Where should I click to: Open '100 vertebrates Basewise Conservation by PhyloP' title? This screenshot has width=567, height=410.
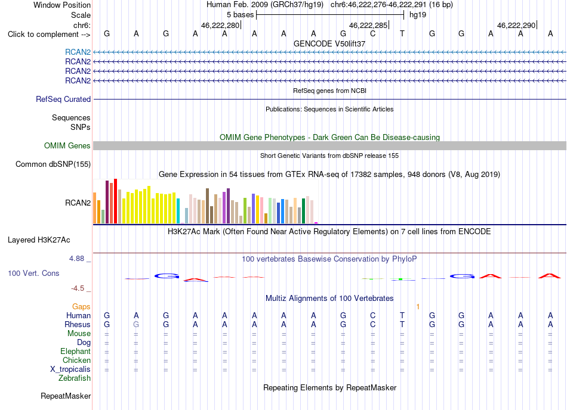329,259
